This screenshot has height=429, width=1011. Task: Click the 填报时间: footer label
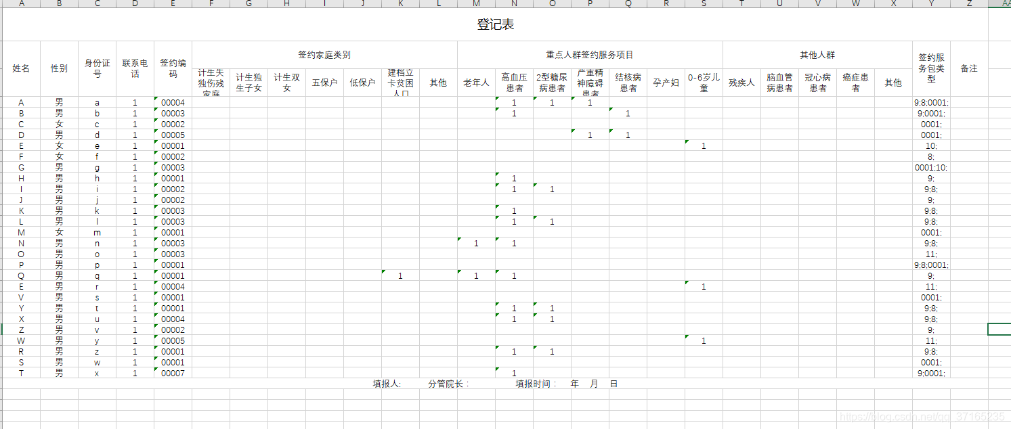point(536,384)
